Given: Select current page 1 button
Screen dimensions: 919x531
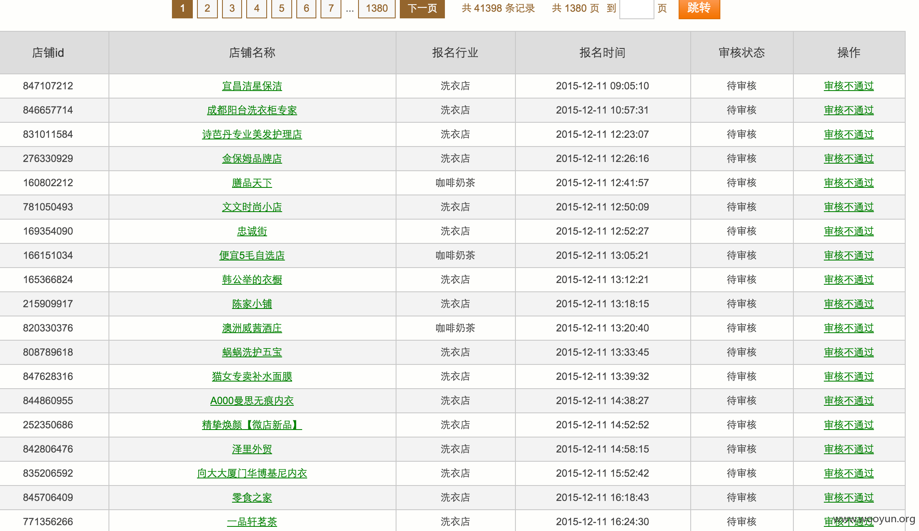Looking at the screenshot, I should 182,8.
